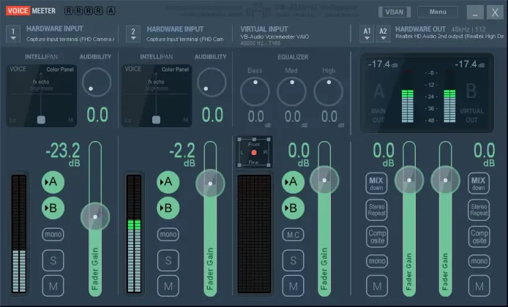Screen dimensions: 508x307
Task: Toggle mono on Hardware Input 2
Action: pyautogui.click(x=168, y=234)
